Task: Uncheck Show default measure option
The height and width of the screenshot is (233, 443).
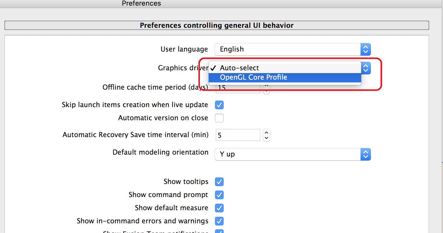Action: pos(219,208)
